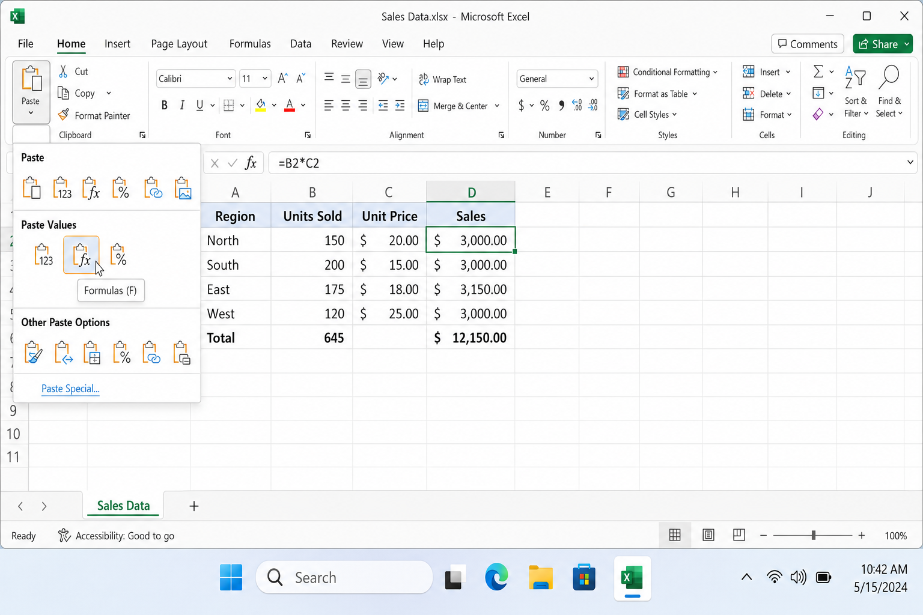Click the zoom slider handle
This screenshot has width=923, height=615.
point(814,535)
